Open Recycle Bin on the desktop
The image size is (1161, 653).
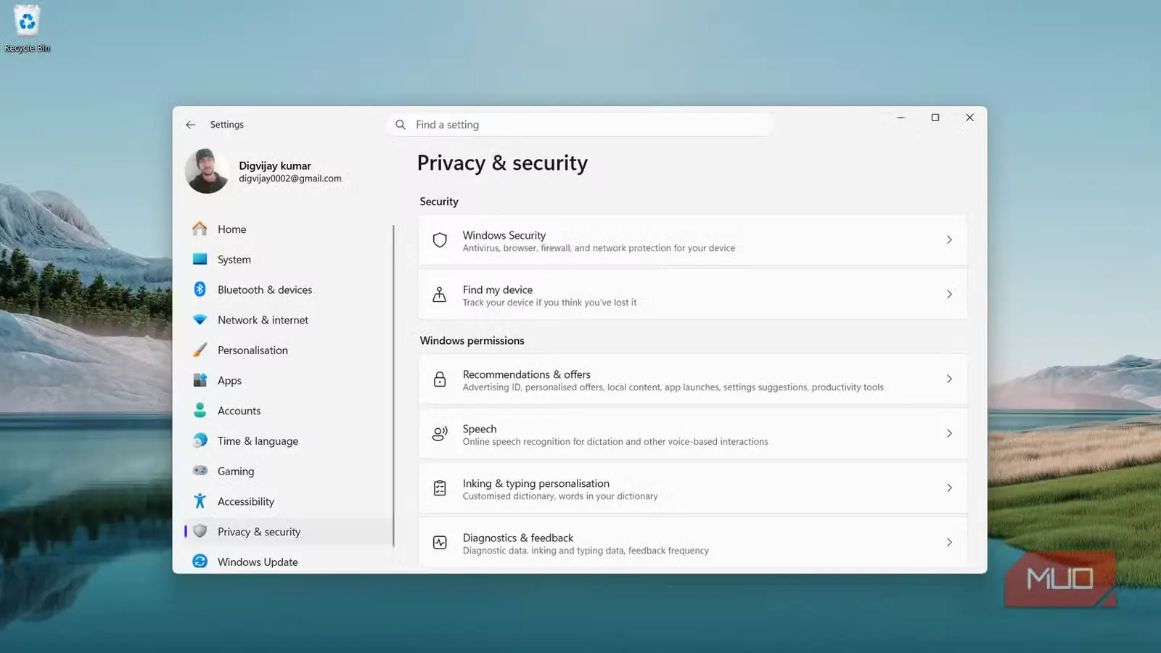click(27, 29)
